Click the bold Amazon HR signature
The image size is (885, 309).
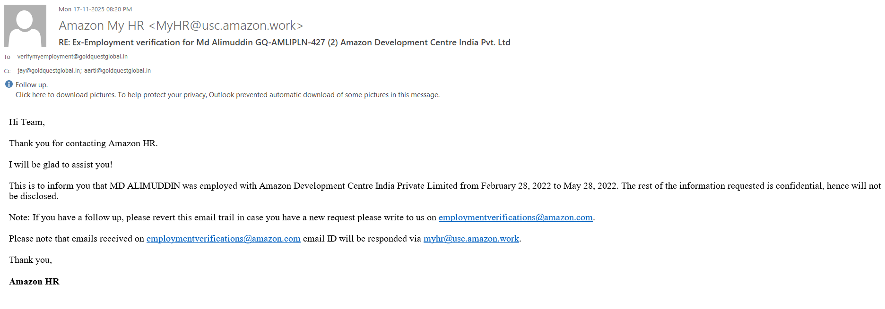pos(34,282)
